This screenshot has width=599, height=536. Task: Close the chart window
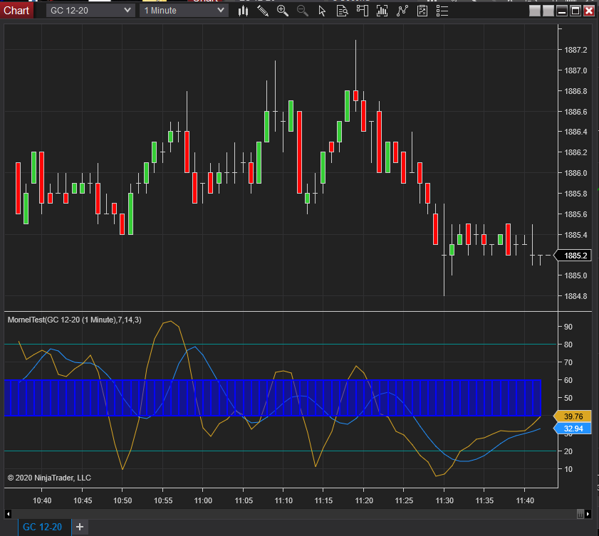(x=589, y=11)
